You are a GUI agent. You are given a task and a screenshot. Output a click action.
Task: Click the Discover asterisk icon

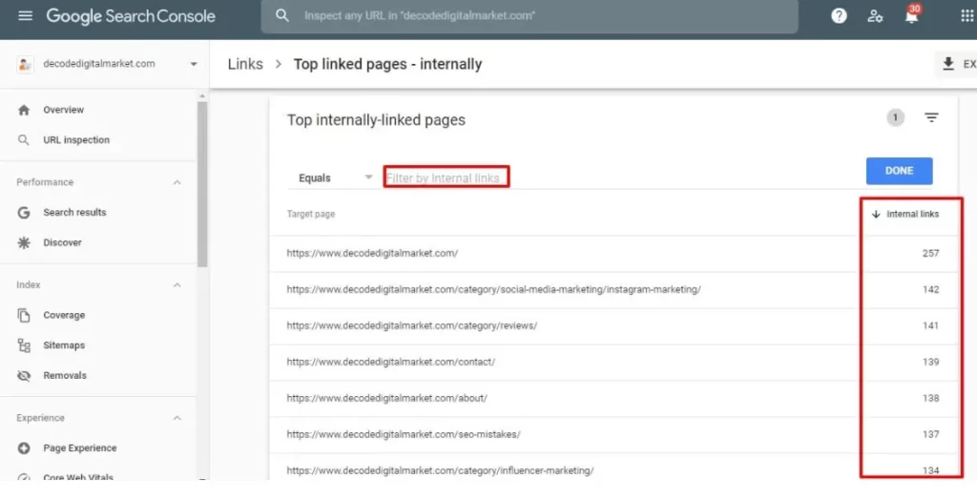tap(24, 242)
